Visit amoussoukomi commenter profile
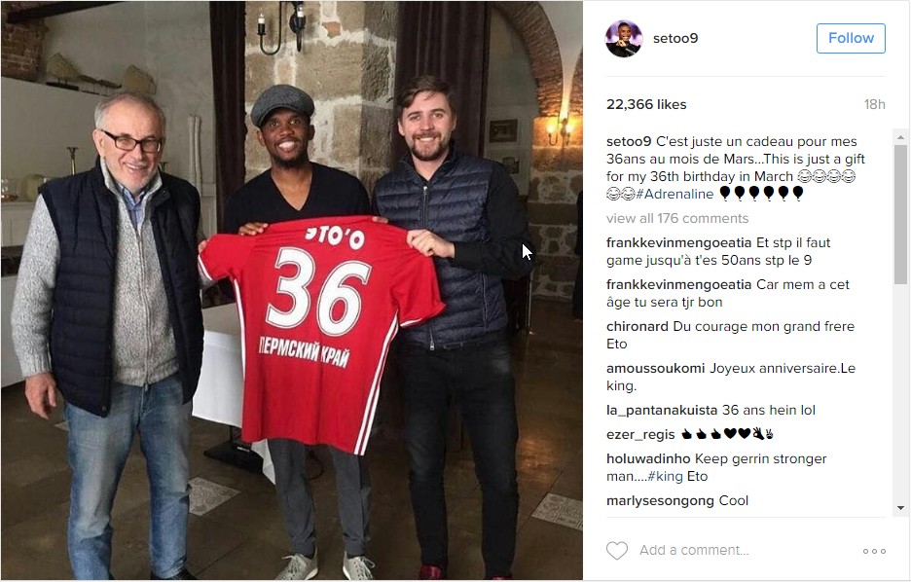 tap(655, 368)
